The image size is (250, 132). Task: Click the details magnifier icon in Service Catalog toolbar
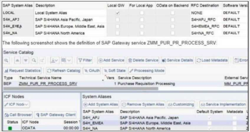click(x=6, y=60)
